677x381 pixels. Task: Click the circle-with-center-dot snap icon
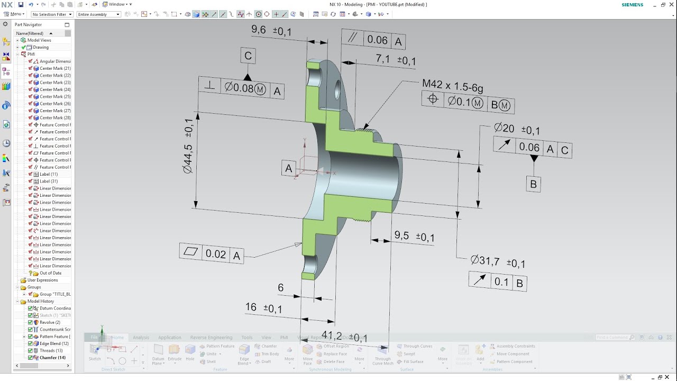(258, 14)
